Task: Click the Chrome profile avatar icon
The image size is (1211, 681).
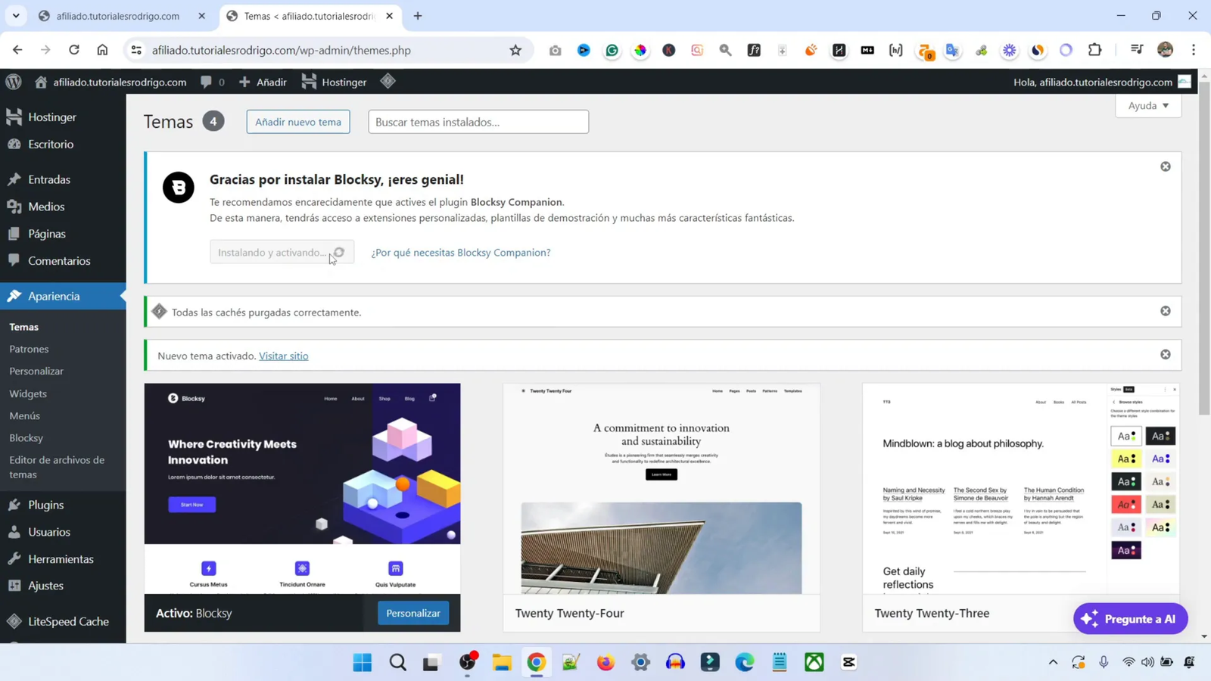Action: click(1164, 50)
